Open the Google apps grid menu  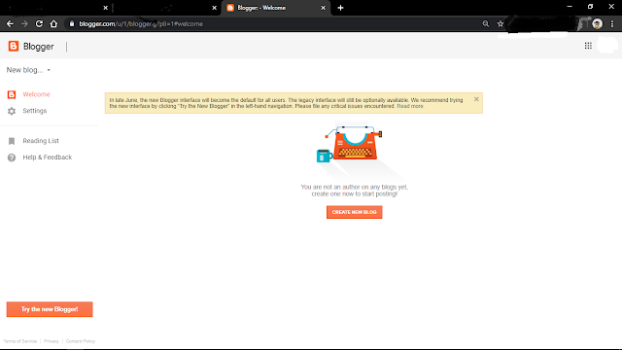tap(588, 46)
